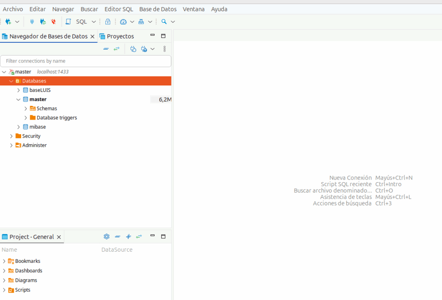
Task: Click the Project panel settings gear icon
Action: click(x=107, y=237)
